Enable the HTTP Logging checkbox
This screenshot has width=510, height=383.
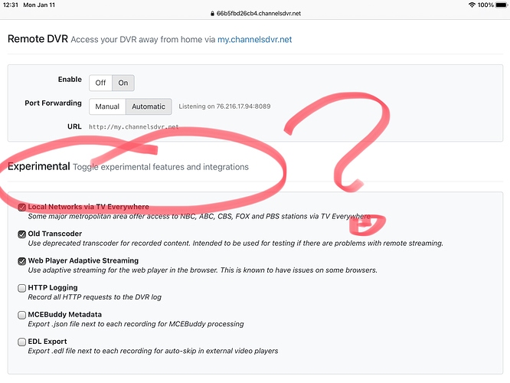tap(21, 288)
